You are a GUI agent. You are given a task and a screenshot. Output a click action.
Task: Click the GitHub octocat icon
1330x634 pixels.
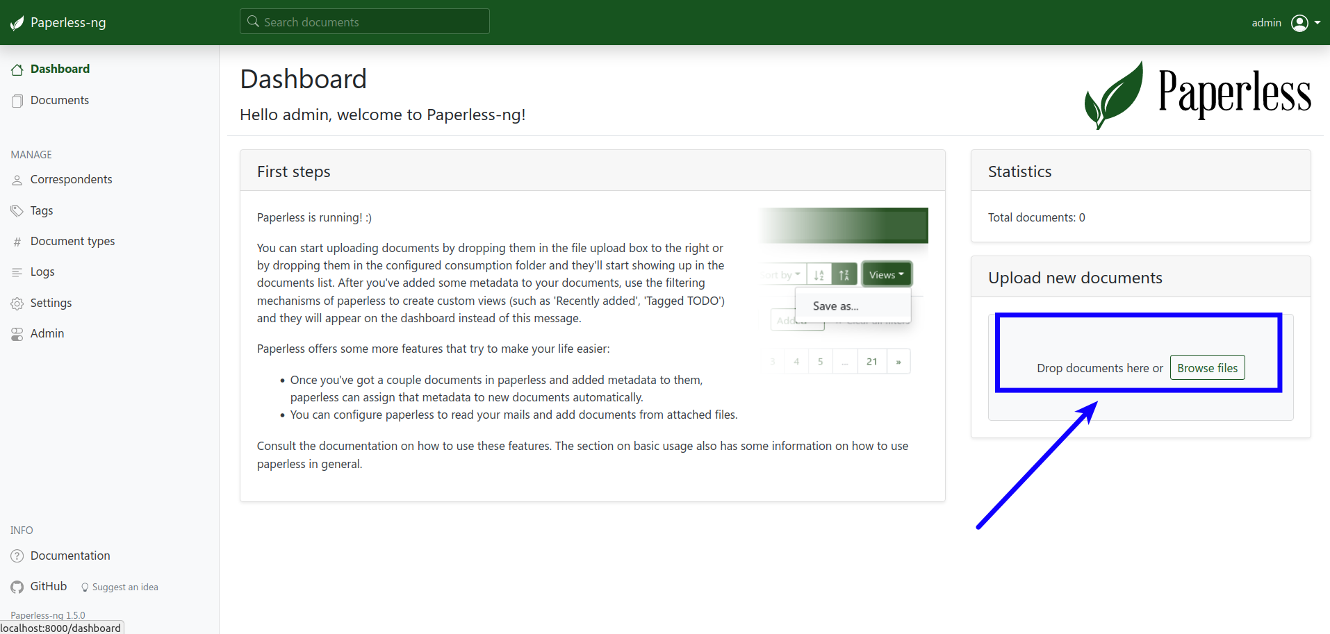tap(17, 587)
